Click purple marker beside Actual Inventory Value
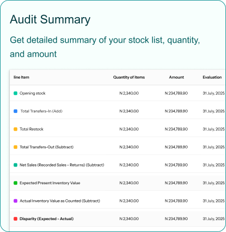The height and width of the screenshot is (232, 226). 16,201
